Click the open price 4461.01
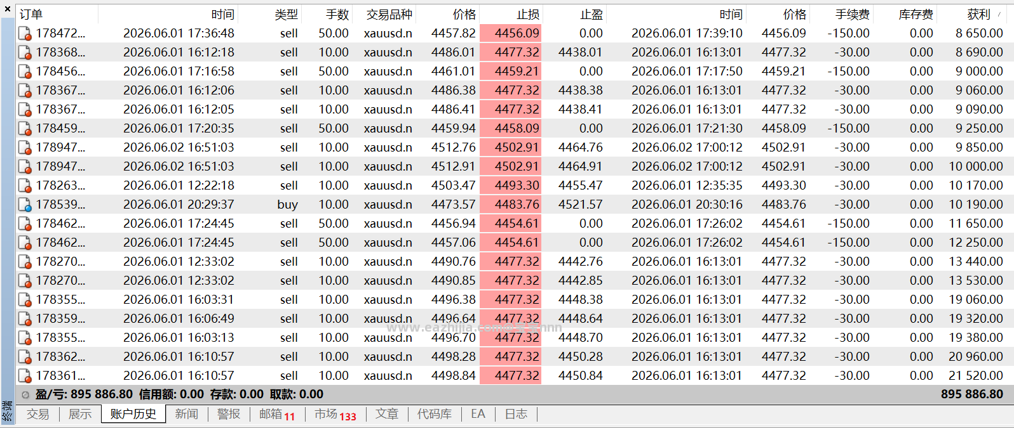This screenshot has height=428, width=1014. coord(453,71)
